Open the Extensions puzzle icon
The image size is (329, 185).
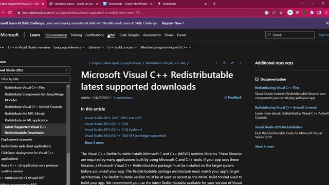[312, 12]
